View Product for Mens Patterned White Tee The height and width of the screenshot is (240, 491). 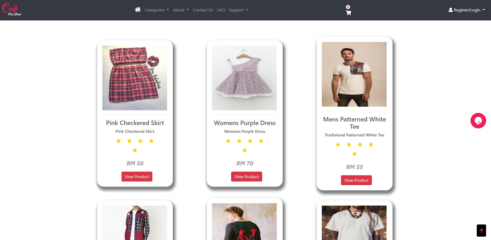pyautogui.click(x=356, y=180)
